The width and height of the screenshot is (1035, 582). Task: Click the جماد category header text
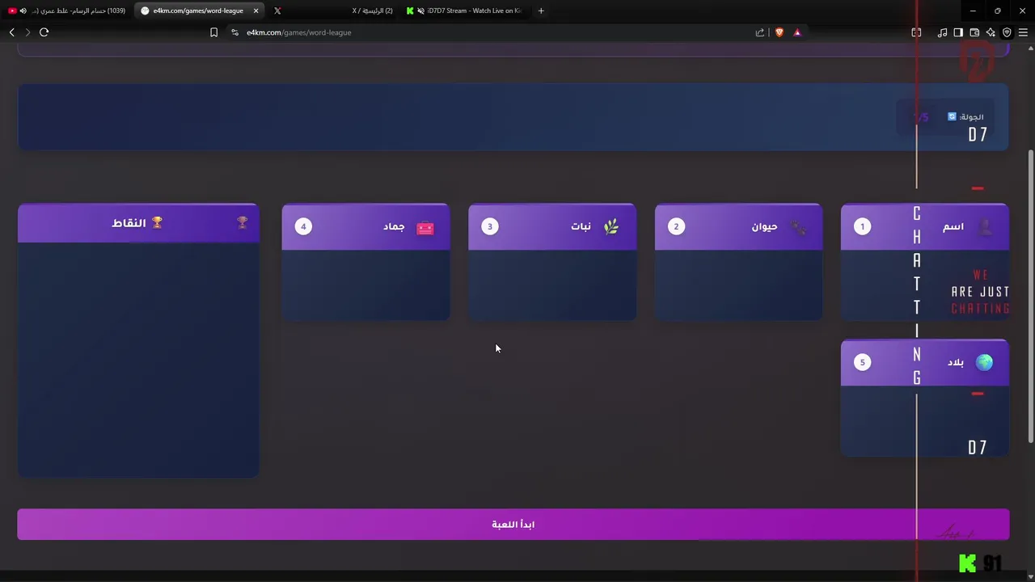point(394,226)
